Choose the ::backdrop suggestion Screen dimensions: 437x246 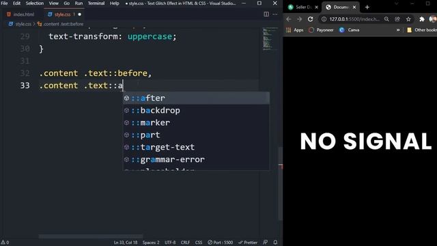196,111
